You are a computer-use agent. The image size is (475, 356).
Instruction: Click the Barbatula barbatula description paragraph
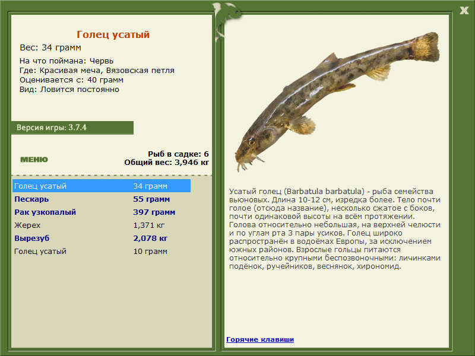coord(335,229)
